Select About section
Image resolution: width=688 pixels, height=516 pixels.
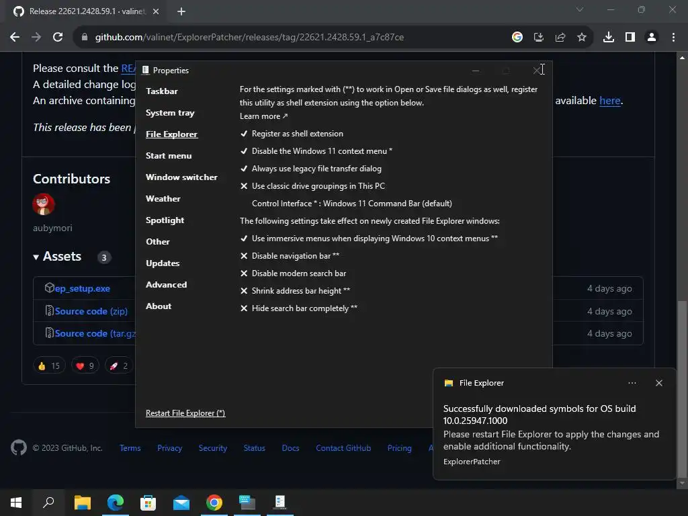pyautogui.click(x=159, y=306)
